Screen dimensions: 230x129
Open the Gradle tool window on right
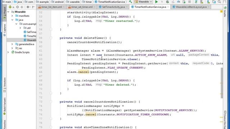coord(225,12)
